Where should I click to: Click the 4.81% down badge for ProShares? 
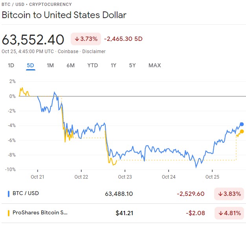coord(229,213)
